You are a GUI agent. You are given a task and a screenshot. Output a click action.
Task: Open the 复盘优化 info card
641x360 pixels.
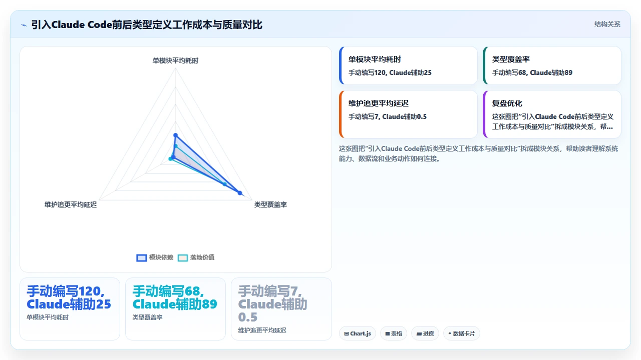[552, 114]
